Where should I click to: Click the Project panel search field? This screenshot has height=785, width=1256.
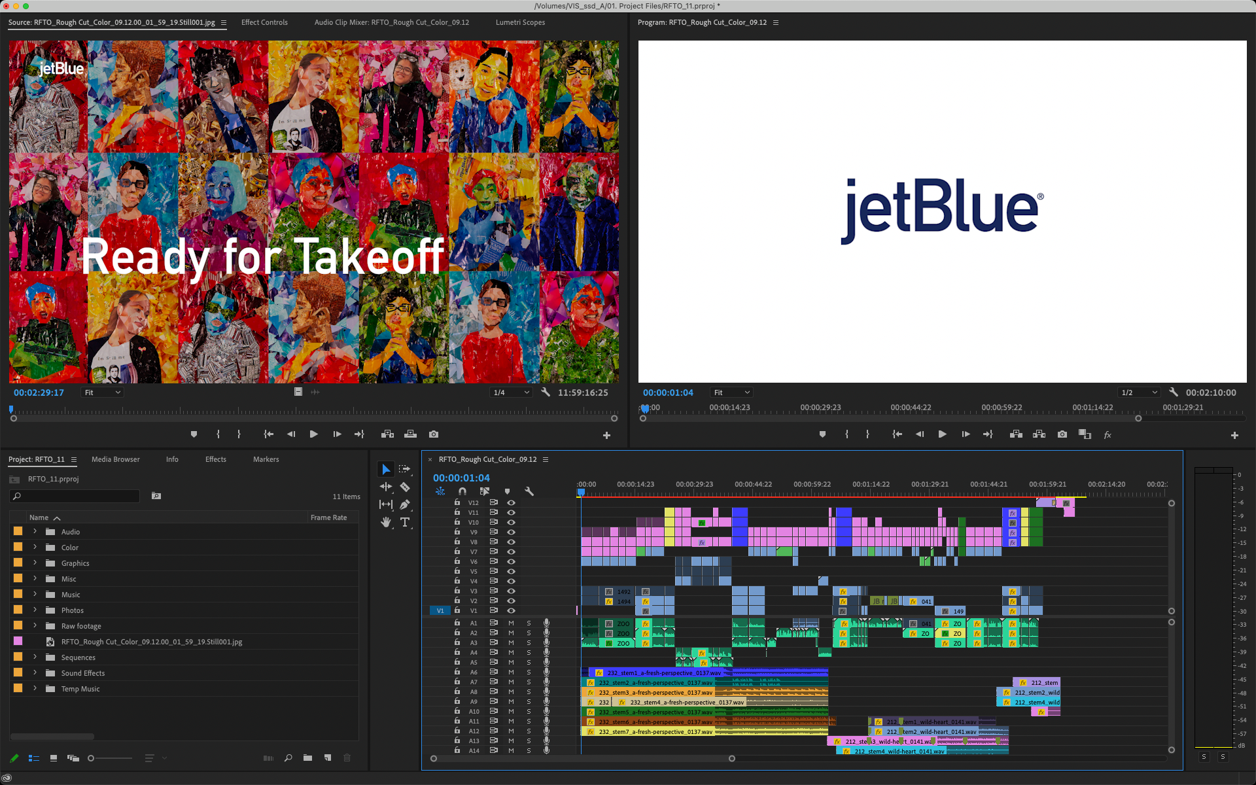75,496
